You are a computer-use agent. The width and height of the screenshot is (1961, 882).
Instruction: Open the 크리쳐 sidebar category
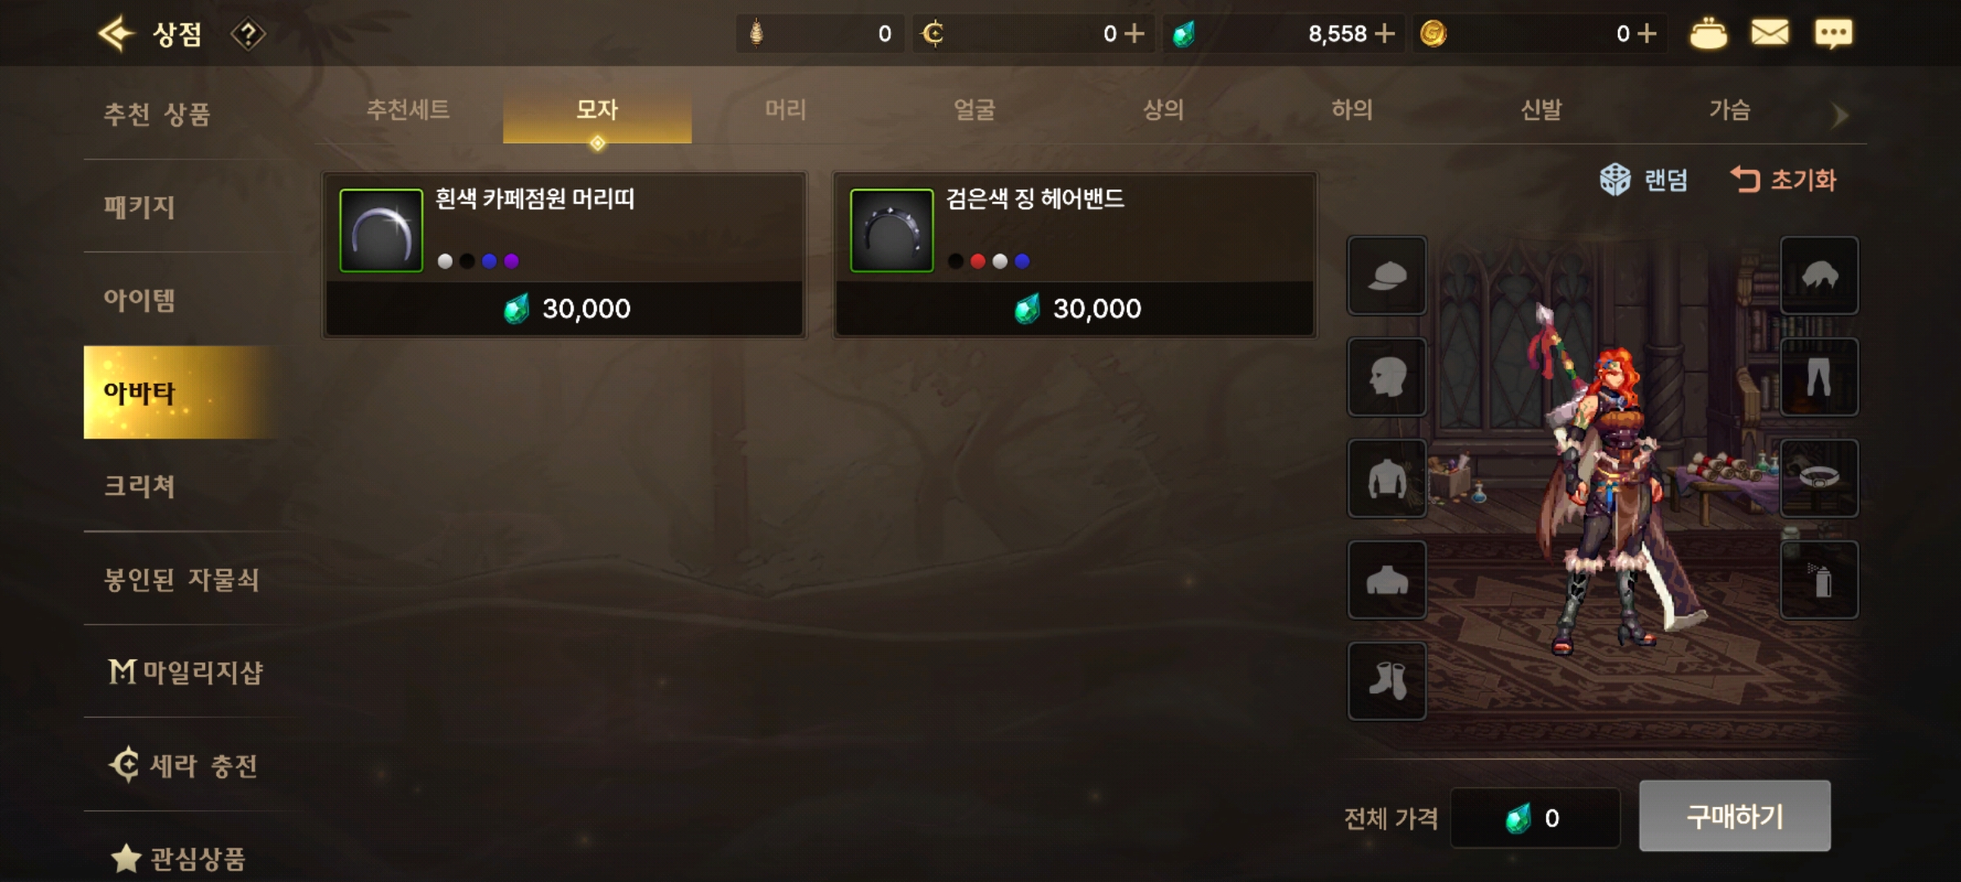pos(139,487)
